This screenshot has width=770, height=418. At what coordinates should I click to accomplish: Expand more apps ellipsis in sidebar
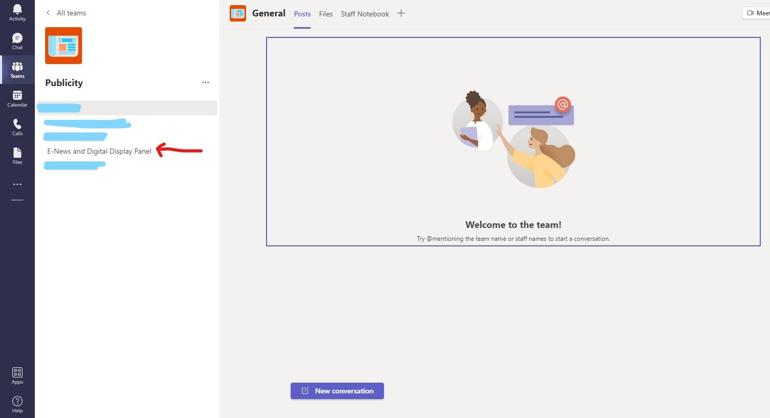point(17,184)
